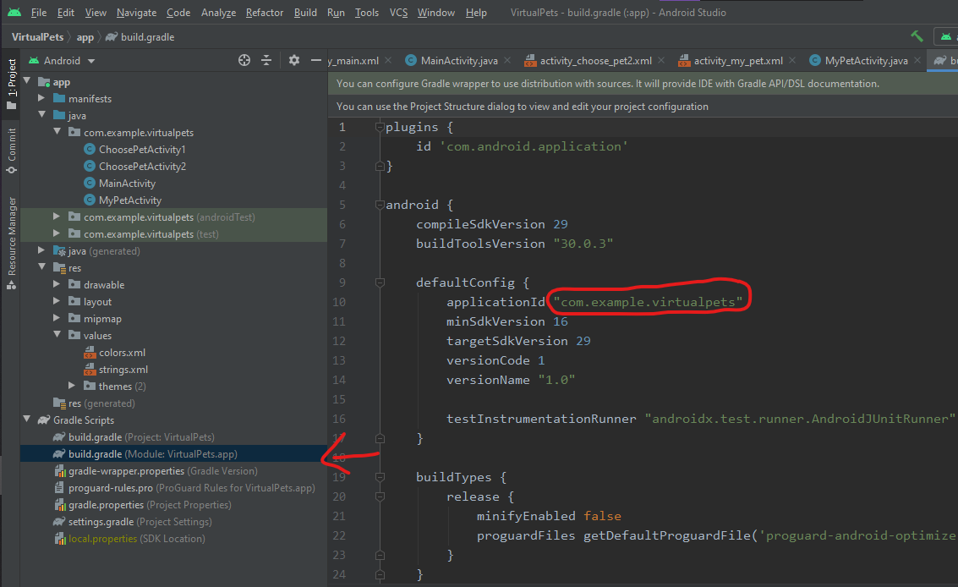958x587 pixels.
Task: Open the MyPetActivity class in tree
Action: (129, 200)
